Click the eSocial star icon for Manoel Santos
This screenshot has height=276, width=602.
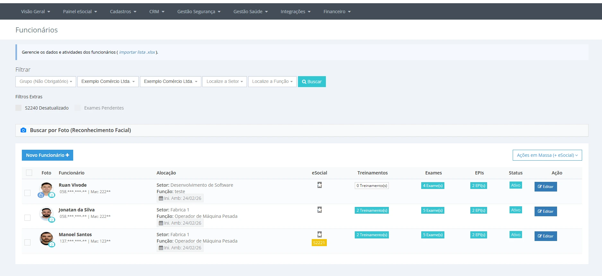point(319,235)
